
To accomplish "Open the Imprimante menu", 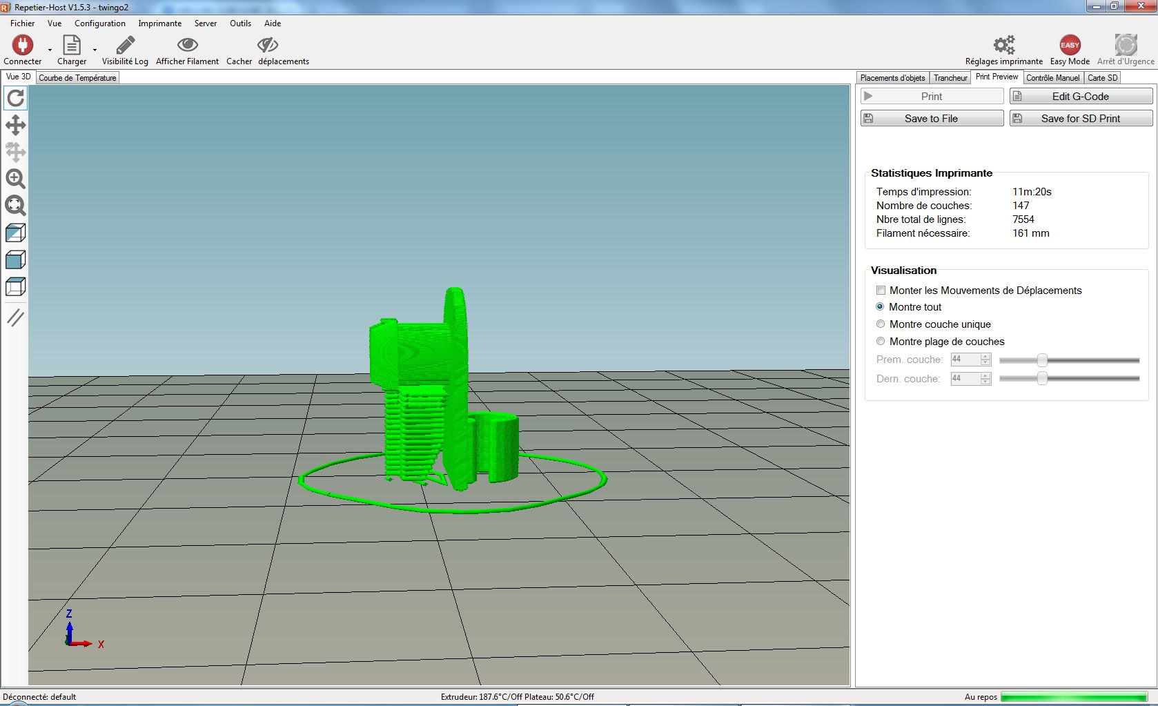I will tap(160, 23).
